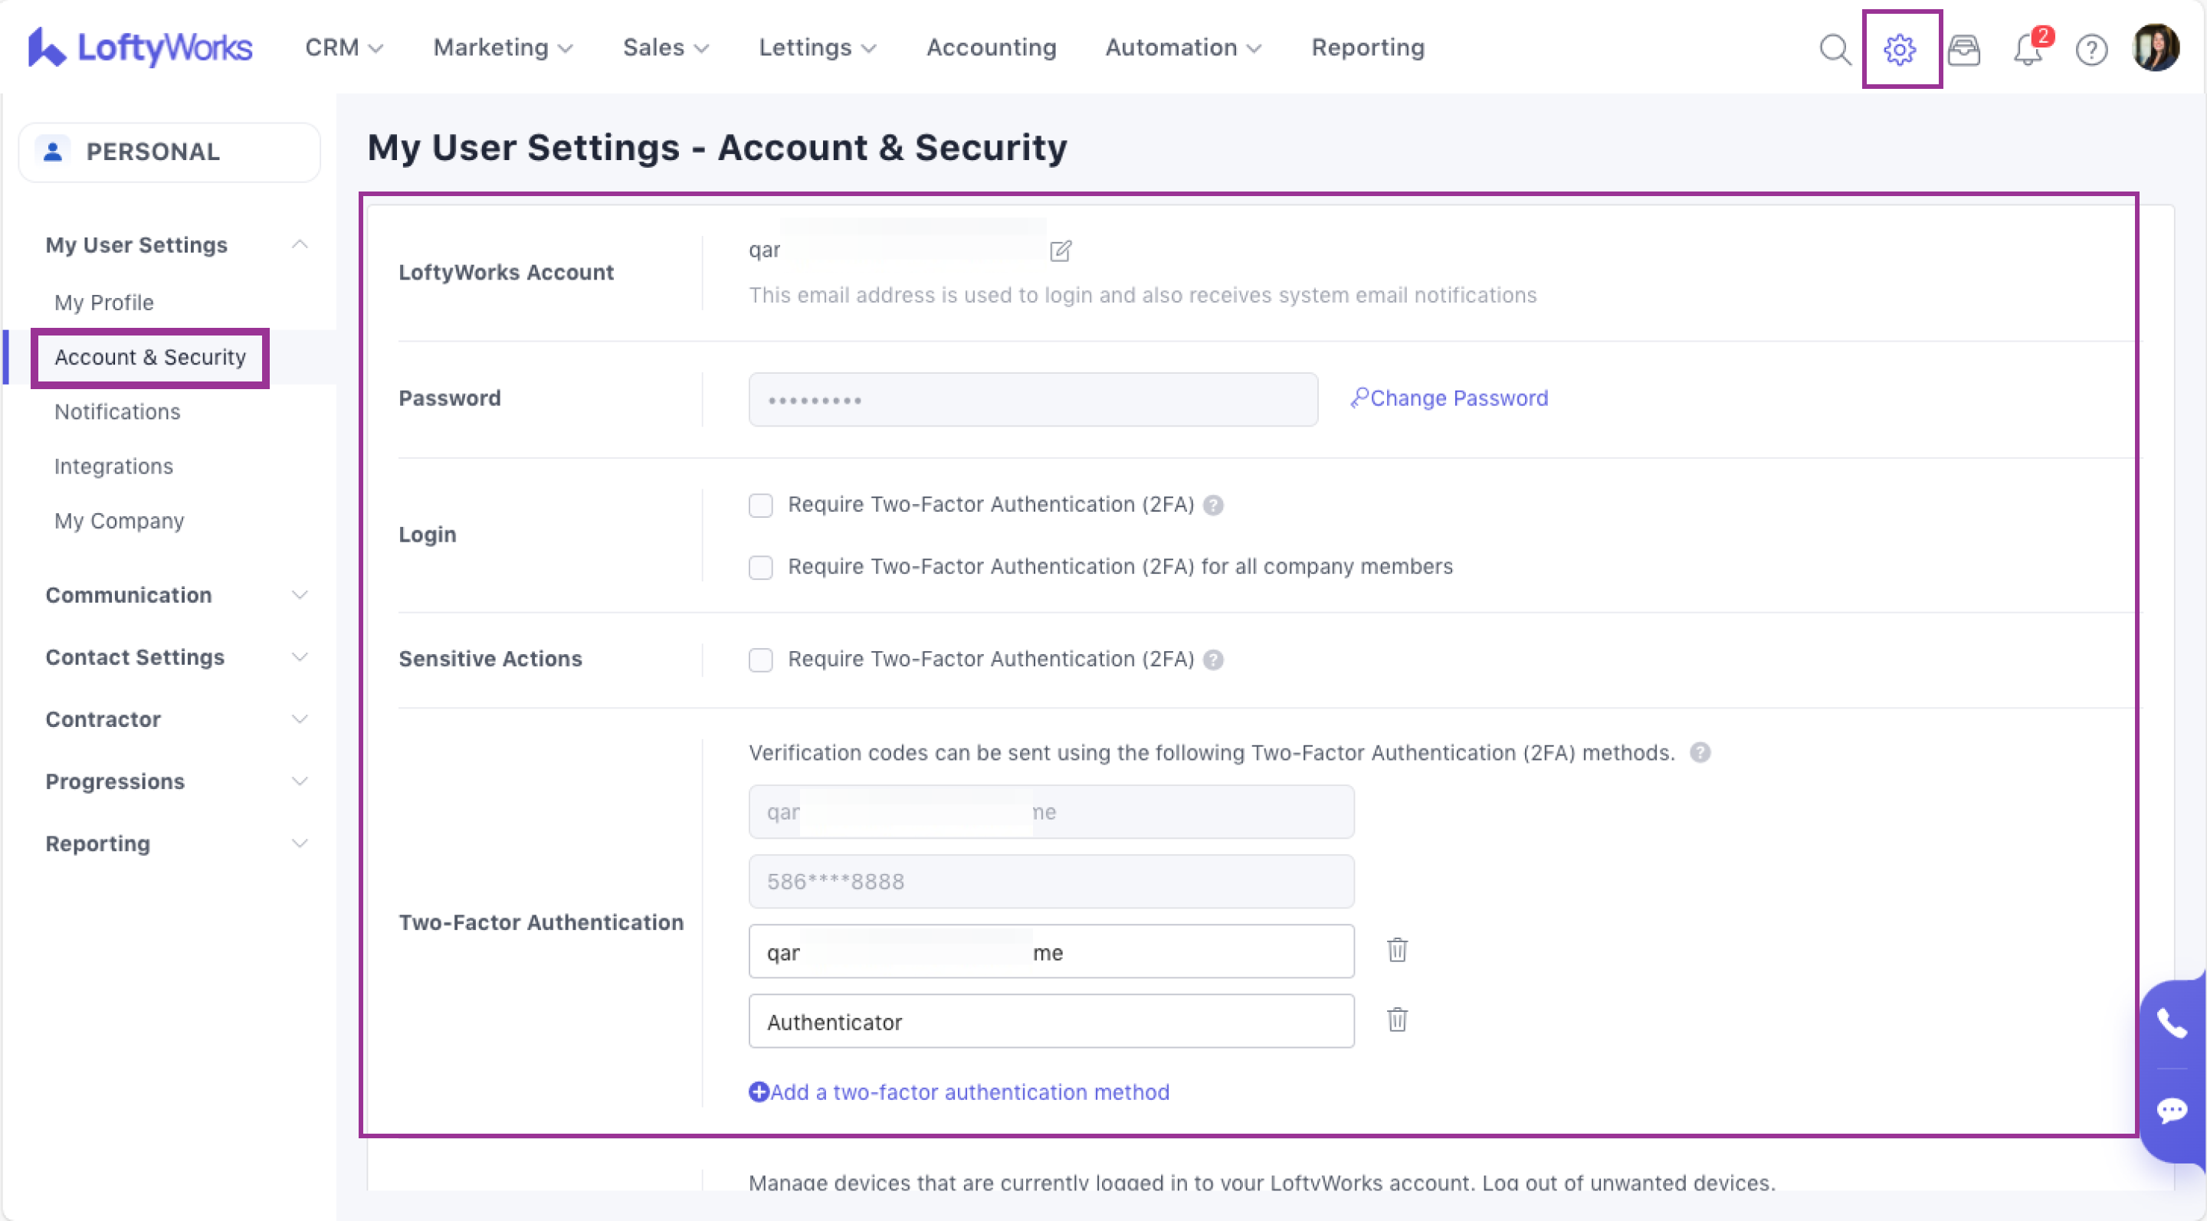Click the help question mark icon
The height and width of the screenshot is (1221, 2207).
tap(2091, 49)
